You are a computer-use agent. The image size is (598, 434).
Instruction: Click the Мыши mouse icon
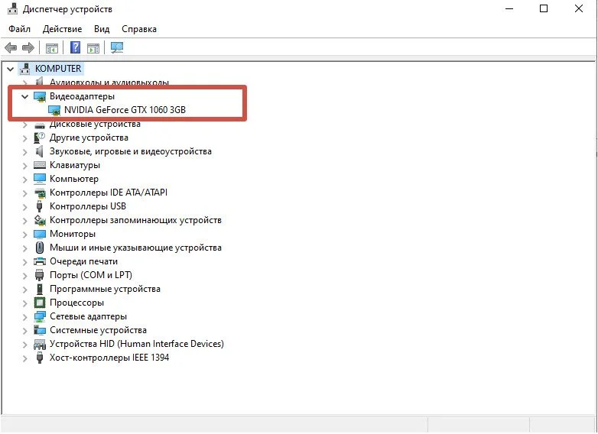pos(40,248)
